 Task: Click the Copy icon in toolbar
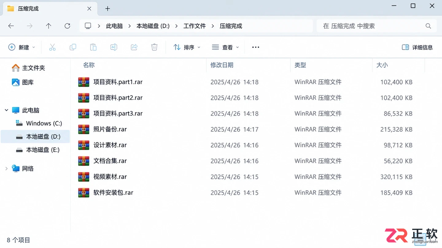click(73, 47)
